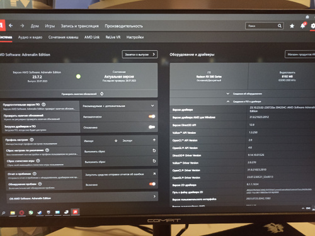Screen dimensions: 315x236
Task: Disable the issue detection toggle
Action: [152, 184]
